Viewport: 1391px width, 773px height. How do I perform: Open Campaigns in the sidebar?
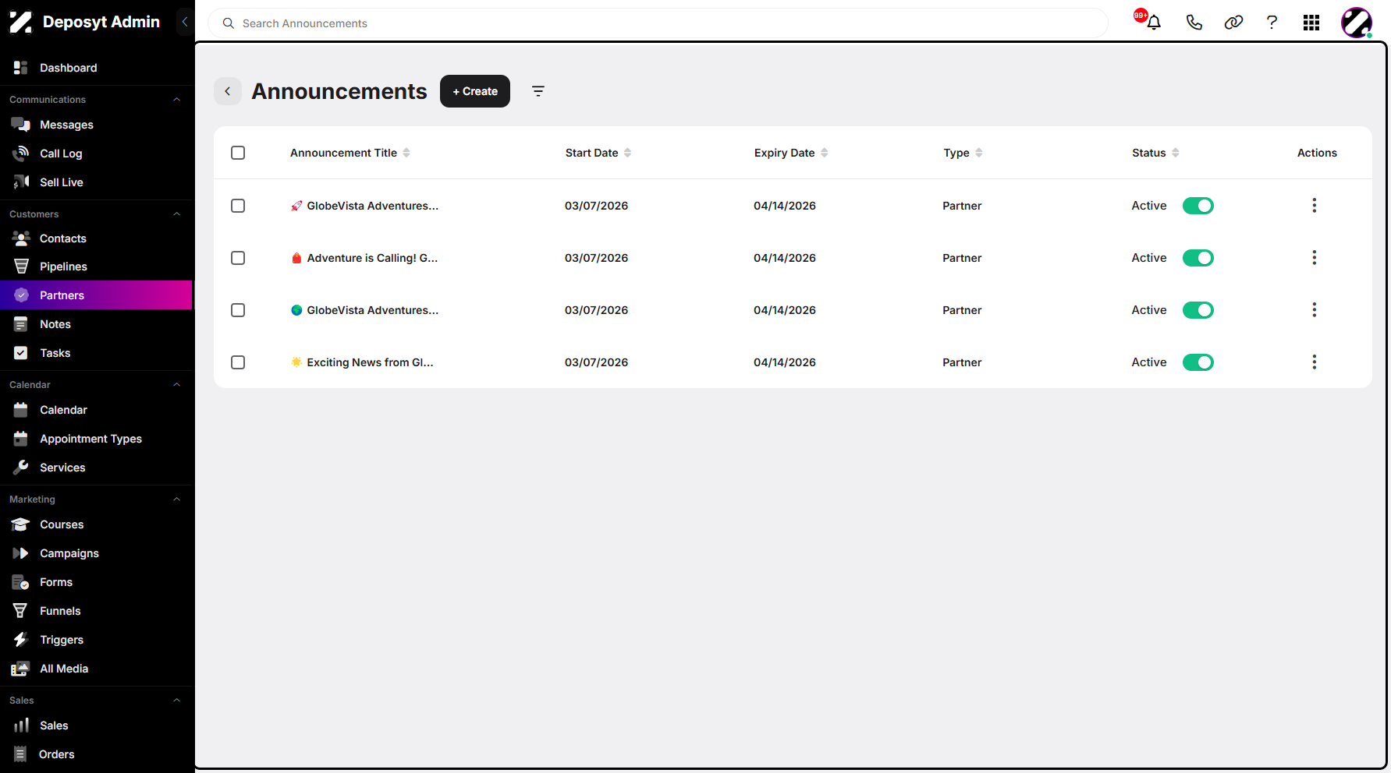pyautogui.click(x=97, y=553)
